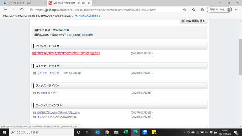Refresh the current page

tap(22, 10)
